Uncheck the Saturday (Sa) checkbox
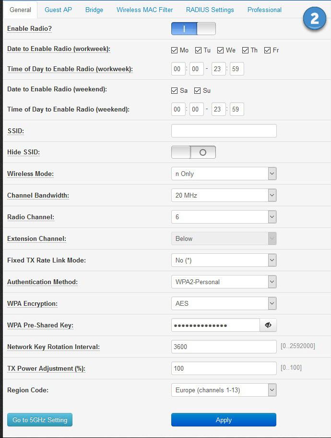The width and height of the screenshot is (331, 438). (x=175, y=91)
